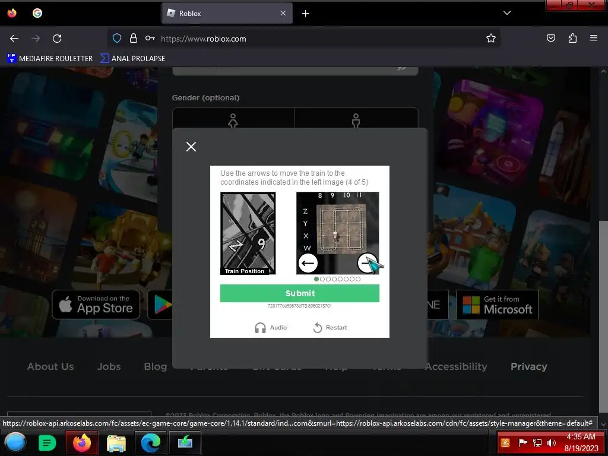The image size is (608, 456).
Task: Open the Google Play badge
Action: (x=160, y=305)
